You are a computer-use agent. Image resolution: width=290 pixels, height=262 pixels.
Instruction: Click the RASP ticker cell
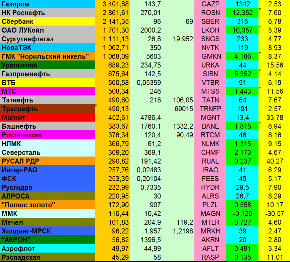tap(210, 257)
